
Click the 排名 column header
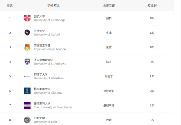[10, 5]
